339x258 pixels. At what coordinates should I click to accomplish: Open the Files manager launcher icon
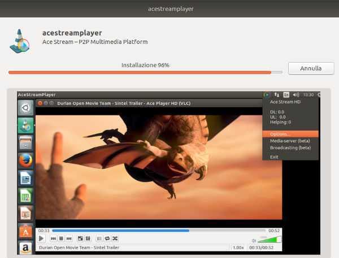pos(25,143)
